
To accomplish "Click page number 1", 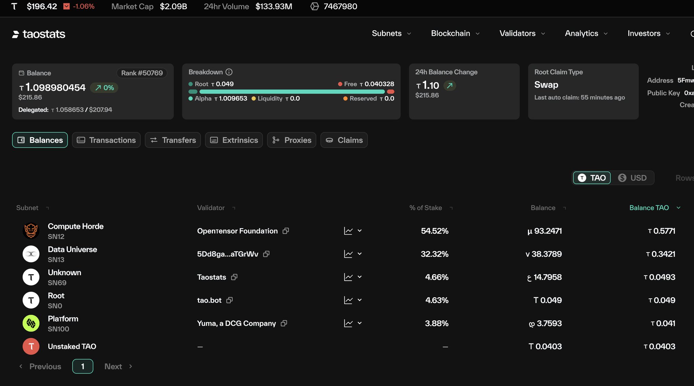I will tap(83, 366).
